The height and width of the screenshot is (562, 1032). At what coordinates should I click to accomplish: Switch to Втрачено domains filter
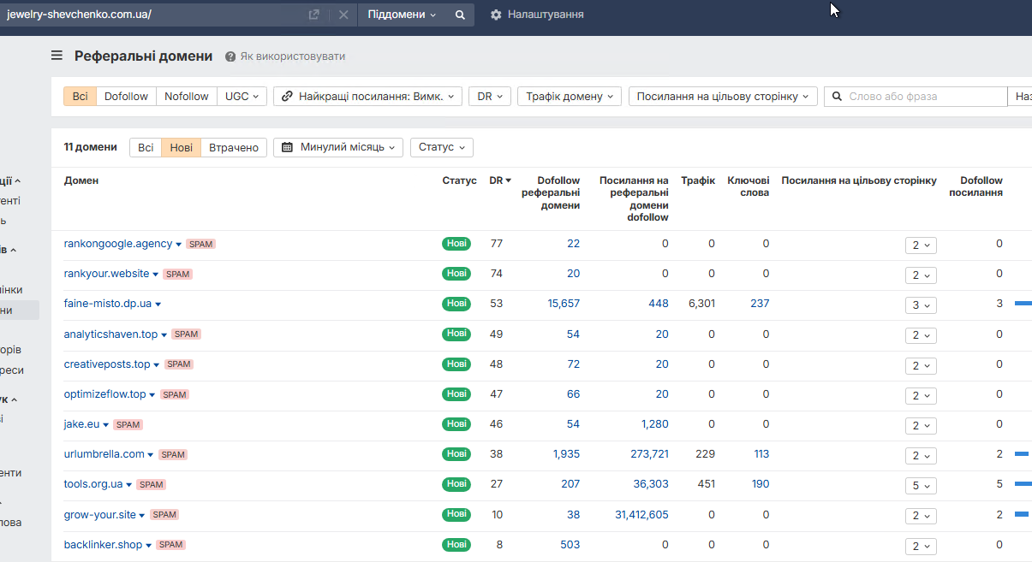[234, 147]
